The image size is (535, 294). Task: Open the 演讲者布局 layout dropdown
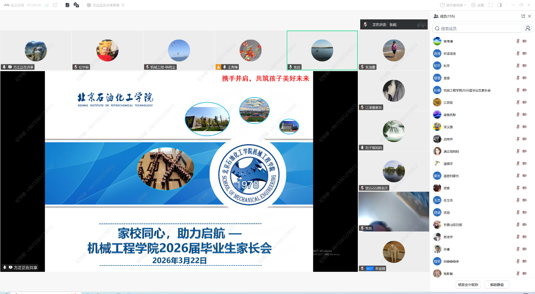(x=453, y=5)
